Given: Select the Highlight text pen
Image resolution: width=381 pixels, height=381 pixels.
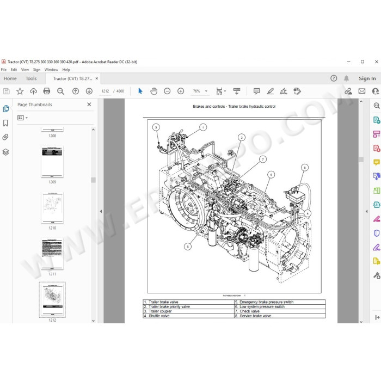Looking at the screenshot, I should pyautogui.click(x=270, y=91).
